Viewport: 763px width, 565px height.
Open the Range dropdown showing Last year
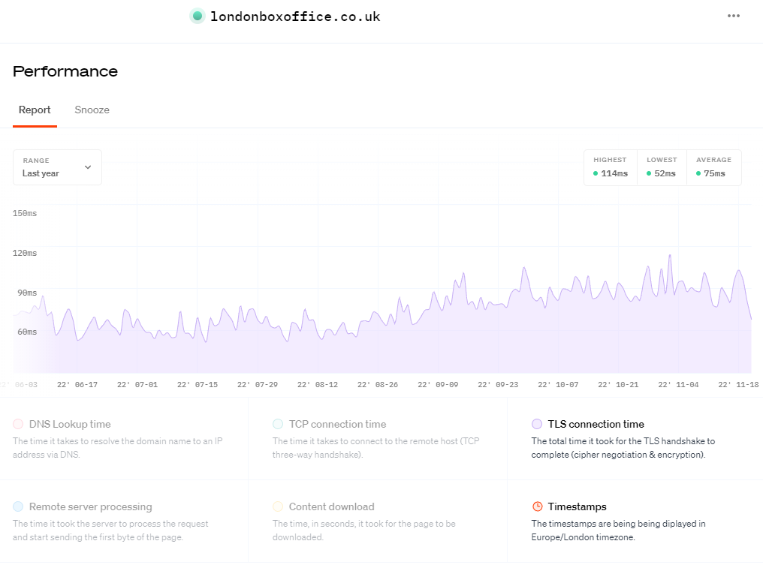coord(57,167)
